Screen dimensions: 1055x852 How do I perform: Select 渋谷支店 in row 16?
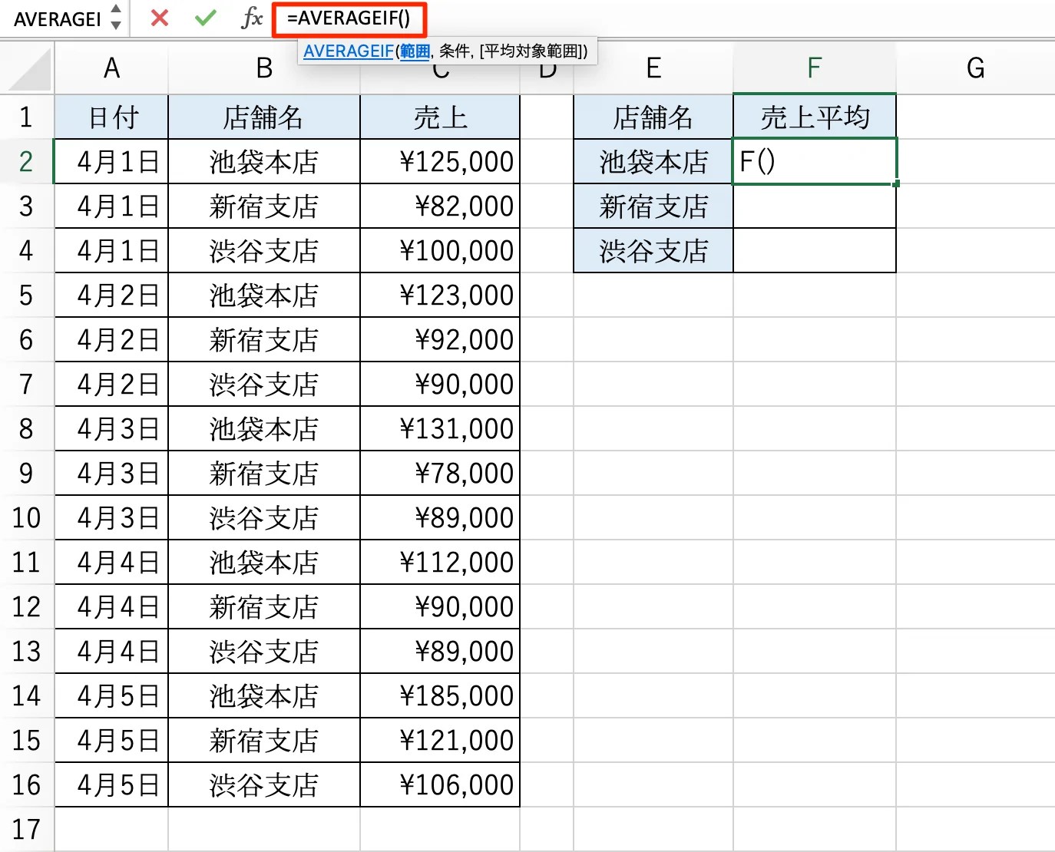264,785
